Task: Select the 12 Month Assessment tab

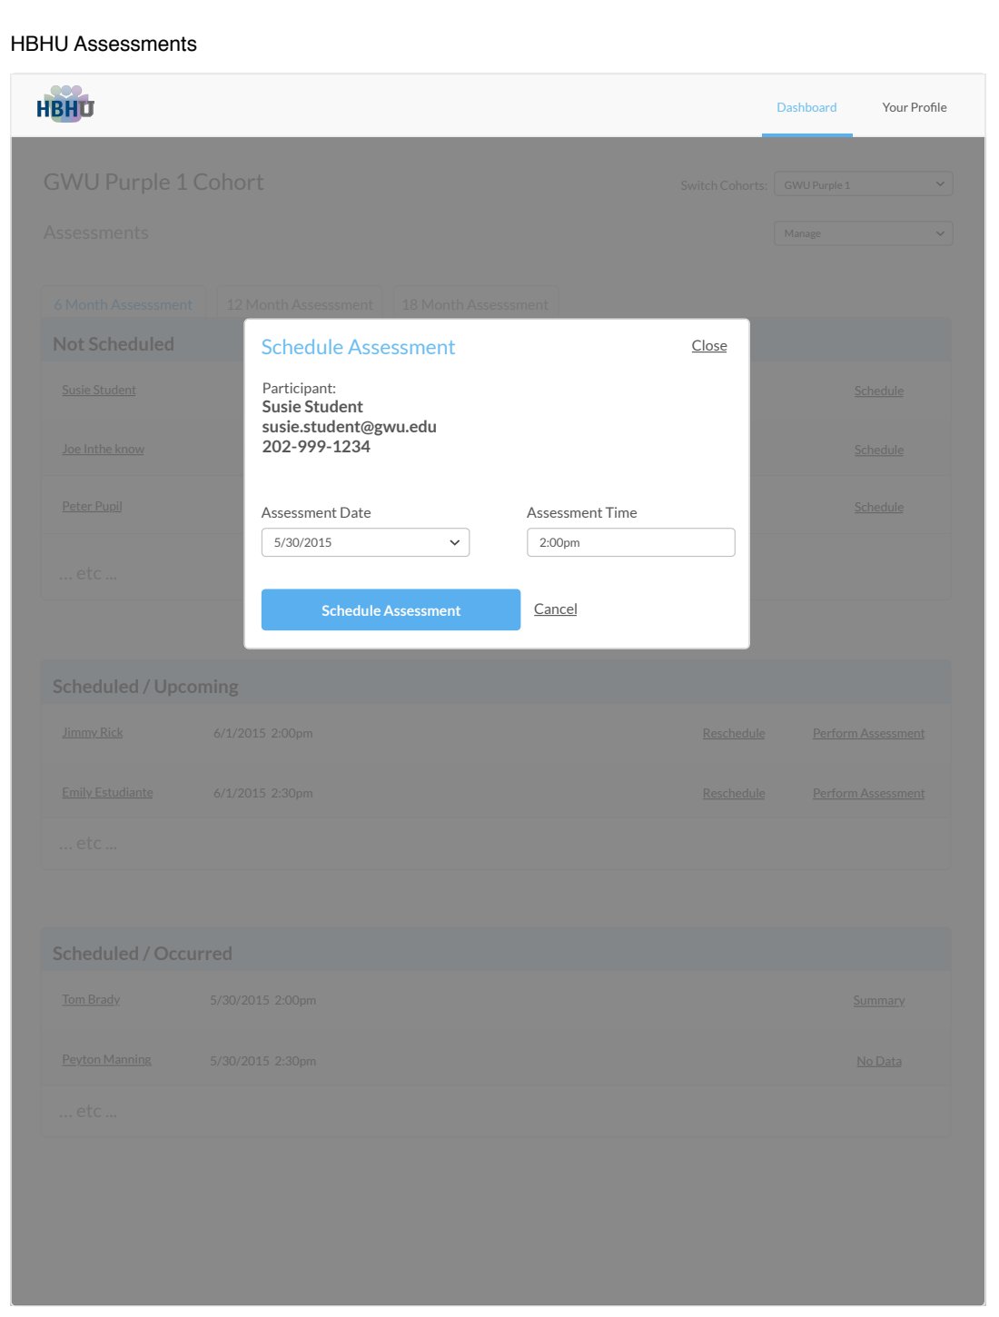Action: tap(300, 304)
